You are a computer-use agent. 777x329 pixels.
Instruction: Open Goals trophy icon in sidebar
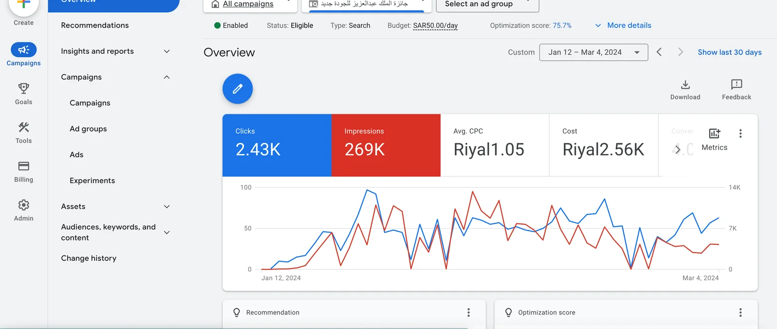[x=23, y=89]
